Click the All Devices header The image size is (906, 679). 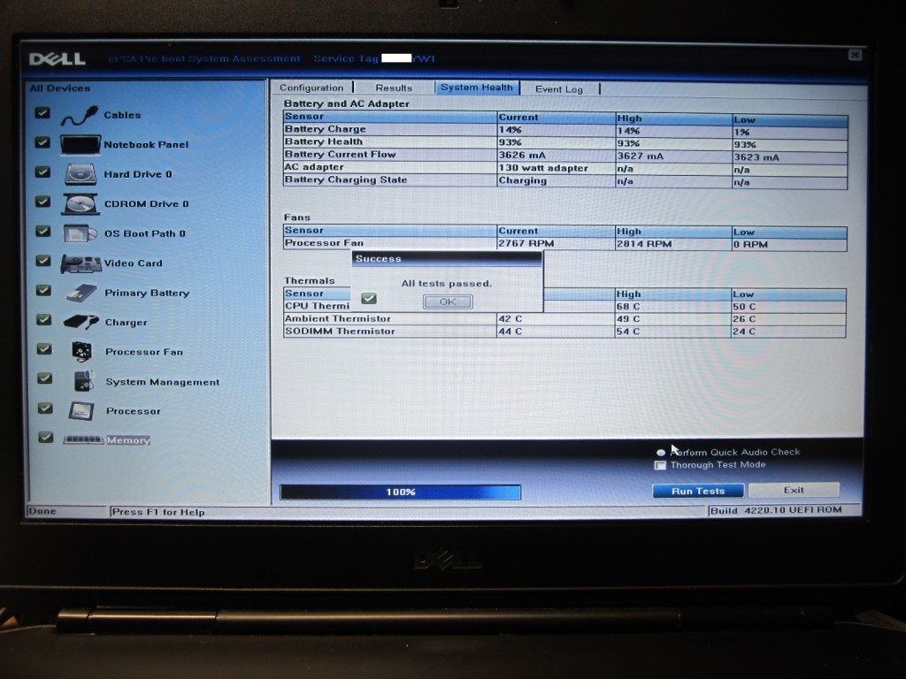60,88
